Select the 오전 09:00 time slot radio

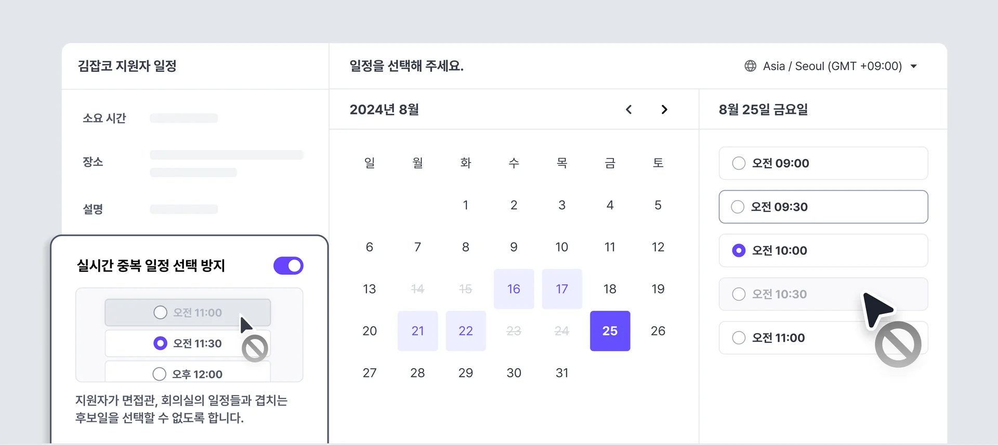738,163
